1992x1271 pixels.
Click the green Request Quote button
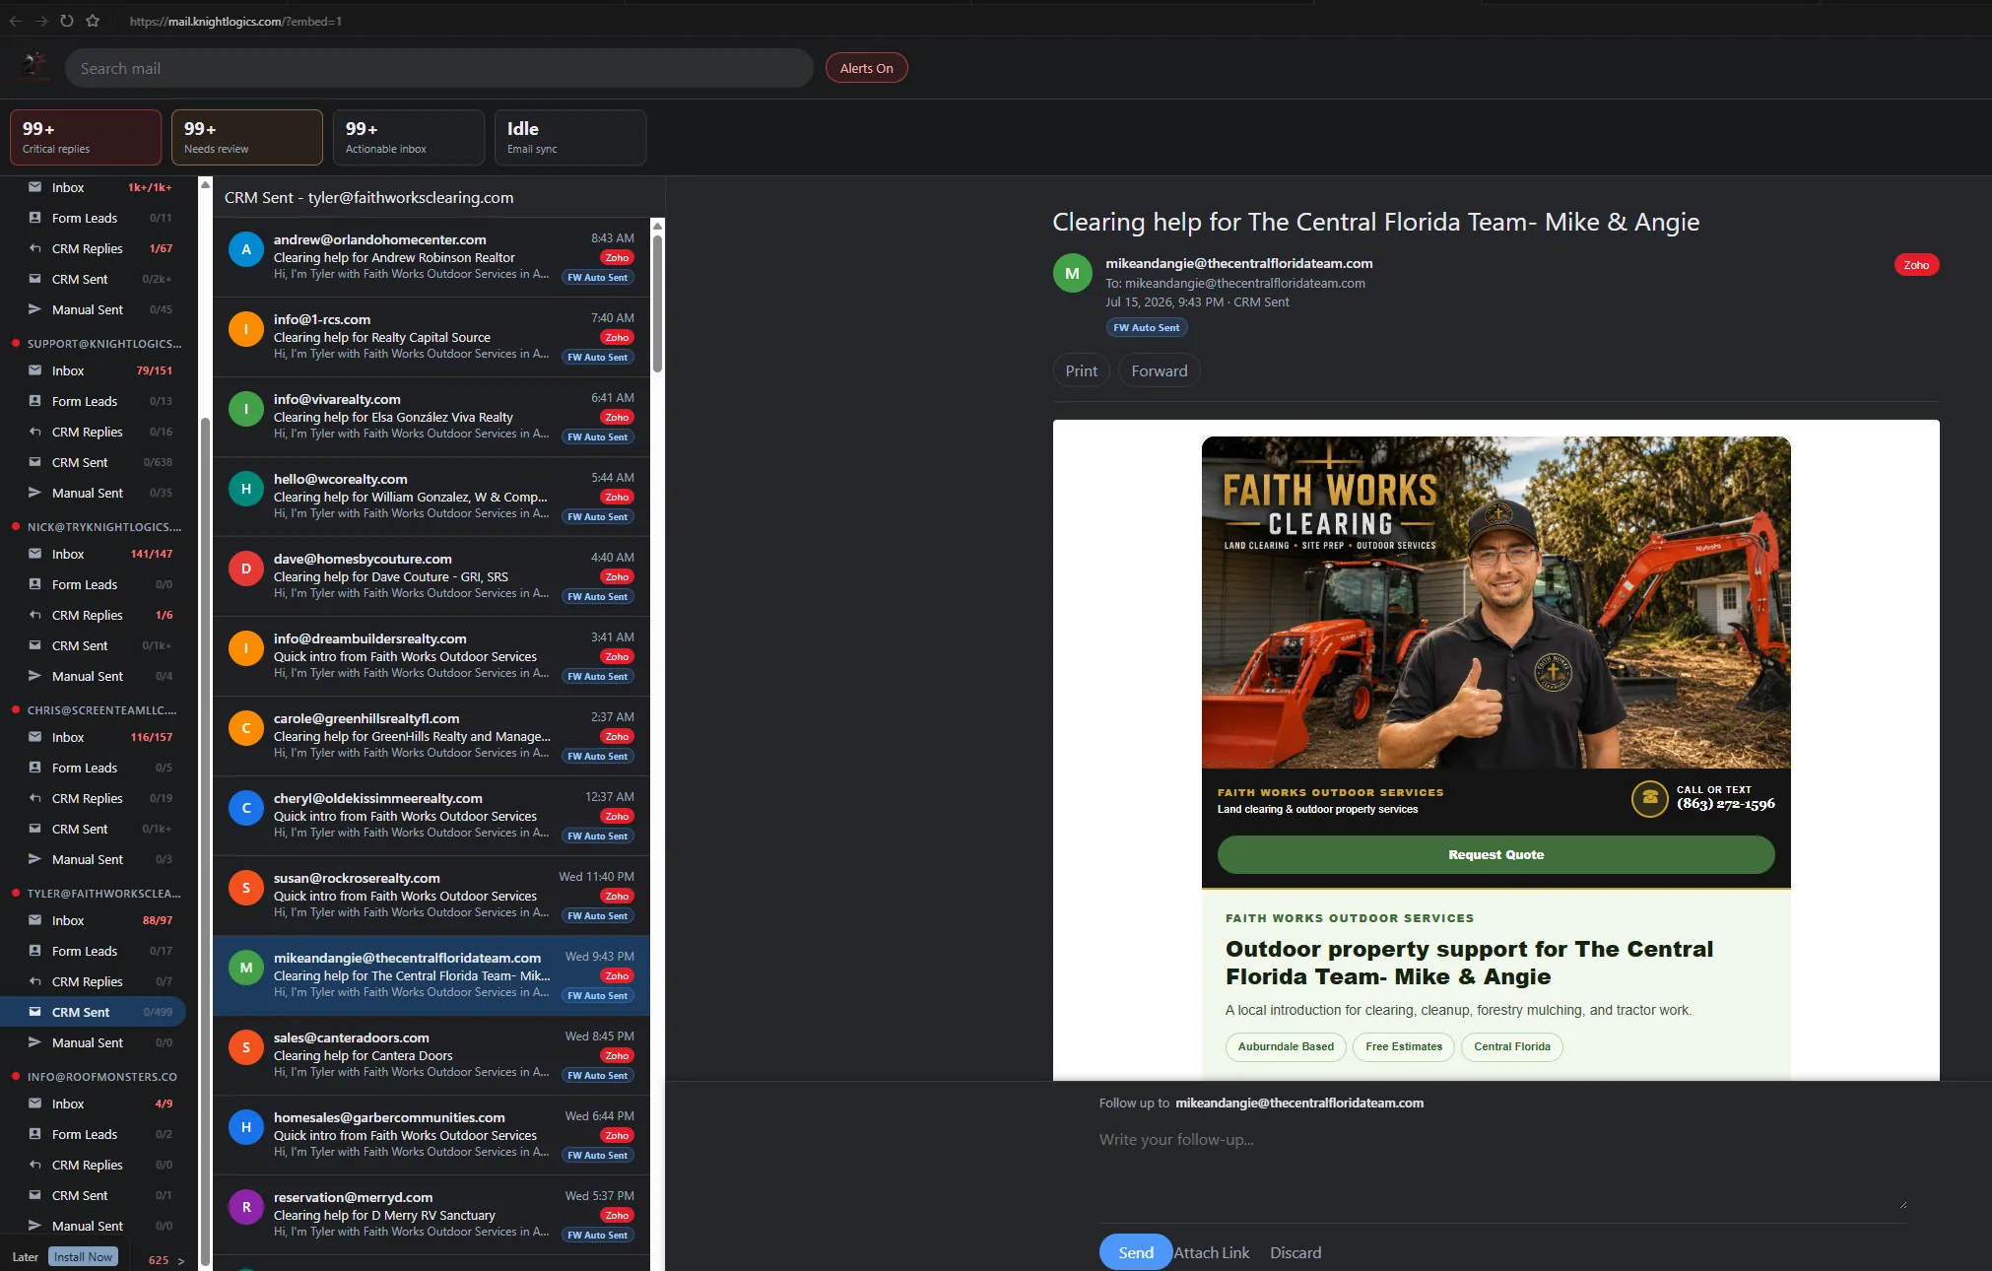pyautogui.click(x=1495, y=854)
